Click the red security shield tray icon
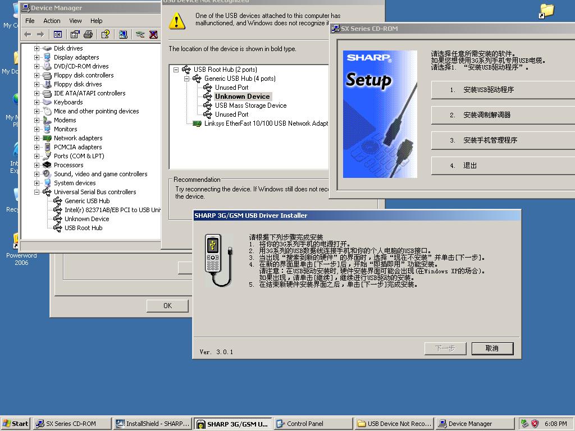Screen dimensions: 575x431 pyautogui.click(x=535, y=424)
